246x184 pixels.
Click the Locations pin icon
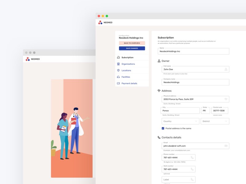(118, 70)
